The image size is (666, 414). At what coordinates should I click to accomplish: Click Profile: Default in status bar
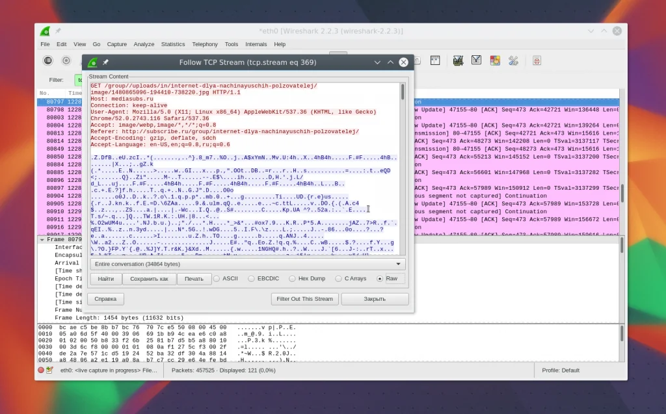[x=561, y=370]
